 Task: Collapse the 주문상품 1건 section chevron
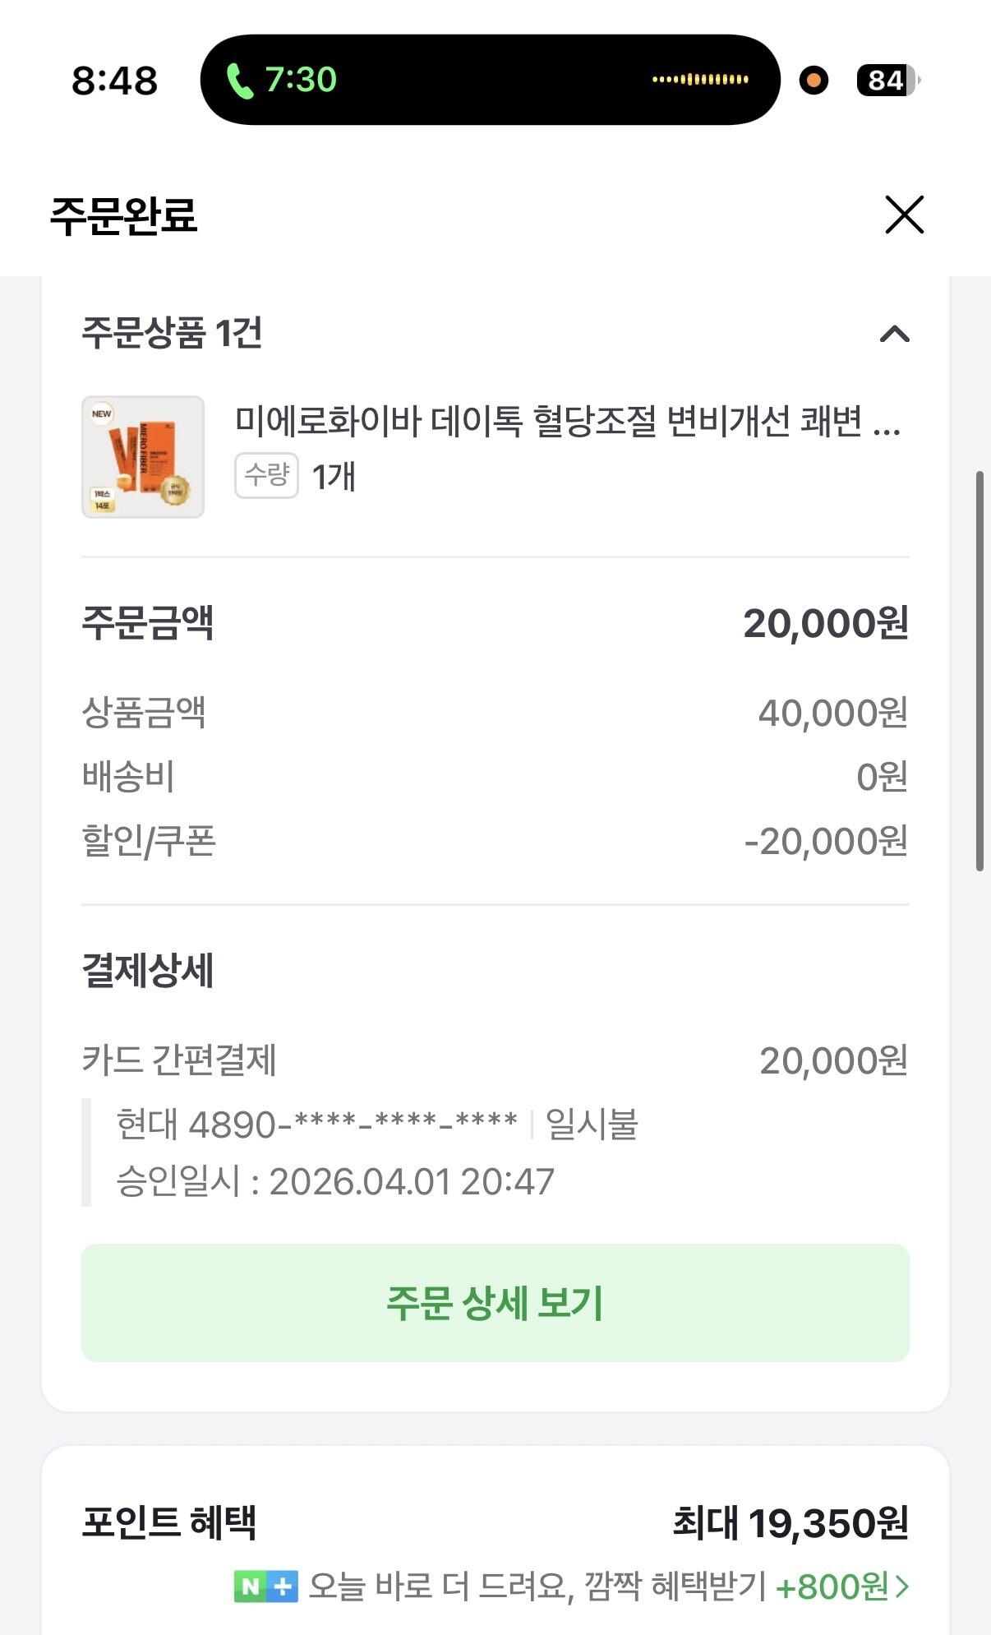(x=894, y=334)
